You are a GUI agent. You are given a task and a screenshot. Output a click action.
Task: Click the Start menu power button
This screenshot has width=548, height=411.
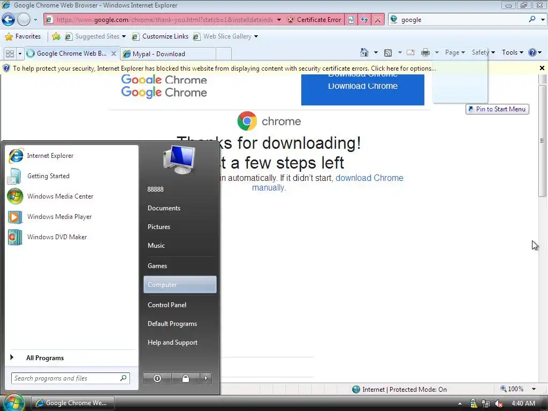click(x=157, y=378)
